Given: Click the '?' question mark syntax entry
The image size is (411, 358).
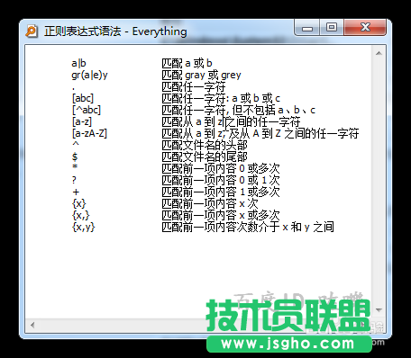Looking at the screenshot, I should click(74, 180).
